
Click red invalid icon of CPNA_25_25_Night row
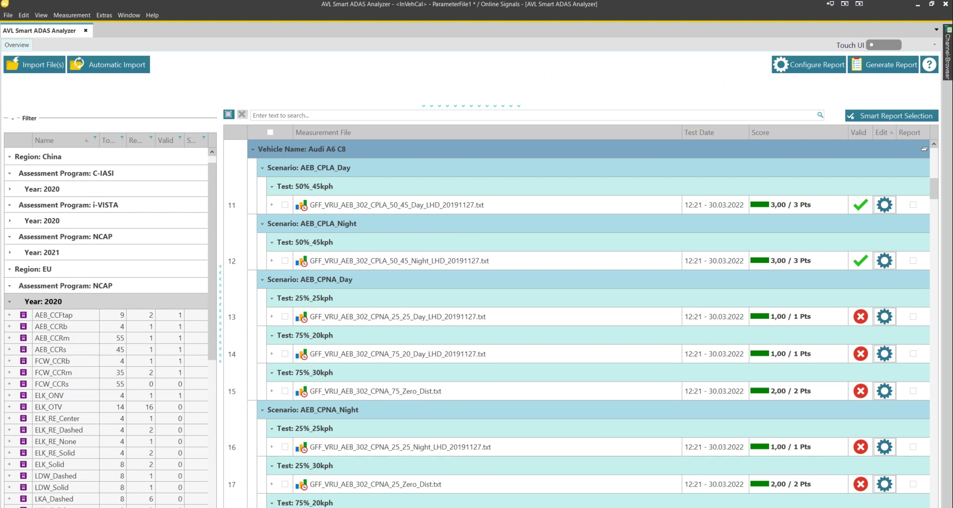tap(860, 447)
